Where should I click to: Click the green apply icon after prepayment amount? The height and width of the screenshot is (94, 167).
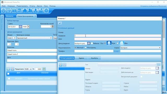(x=44, y=69)
